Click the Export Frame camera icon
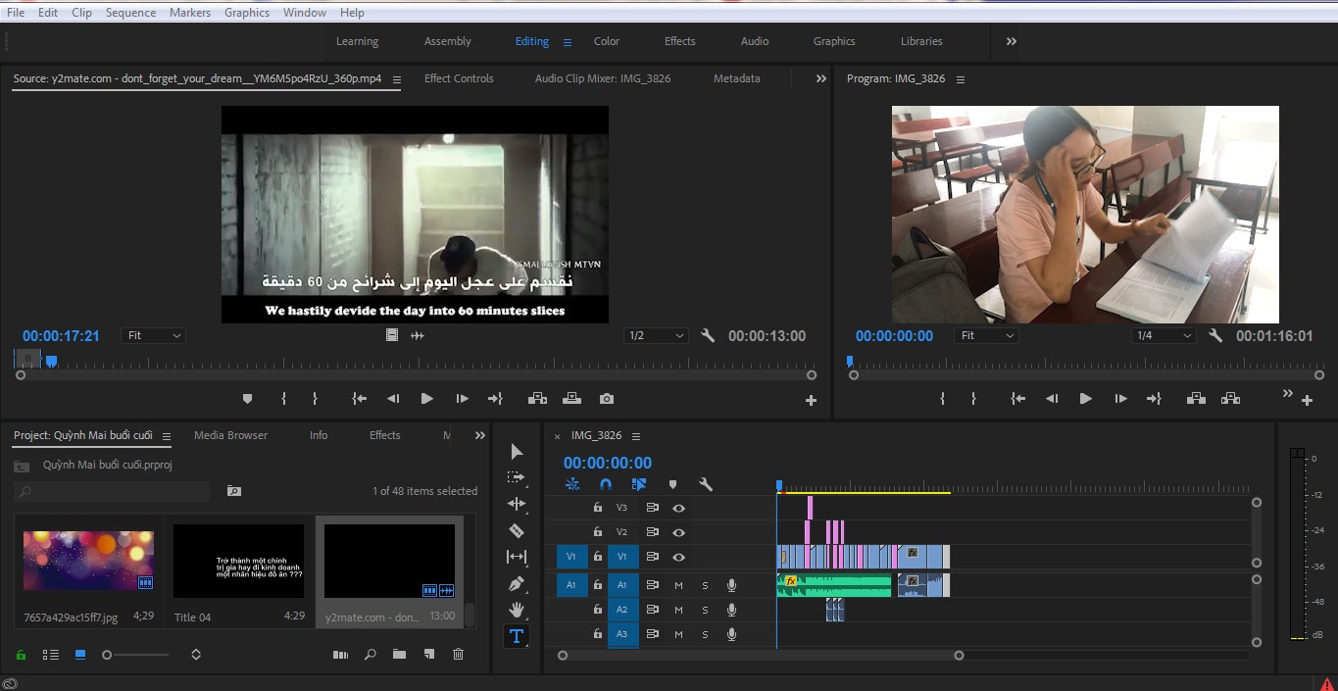 [x=607, y=399]
